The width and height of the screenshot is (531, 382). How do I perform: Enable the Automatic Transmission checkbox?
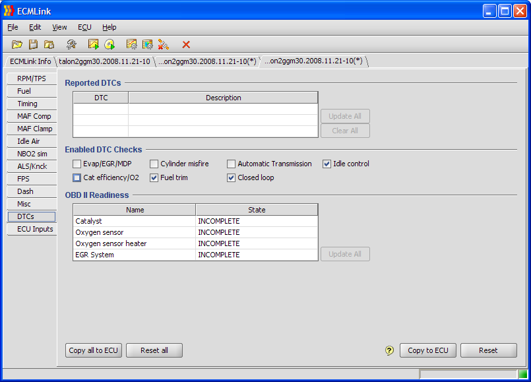(232, 164)
